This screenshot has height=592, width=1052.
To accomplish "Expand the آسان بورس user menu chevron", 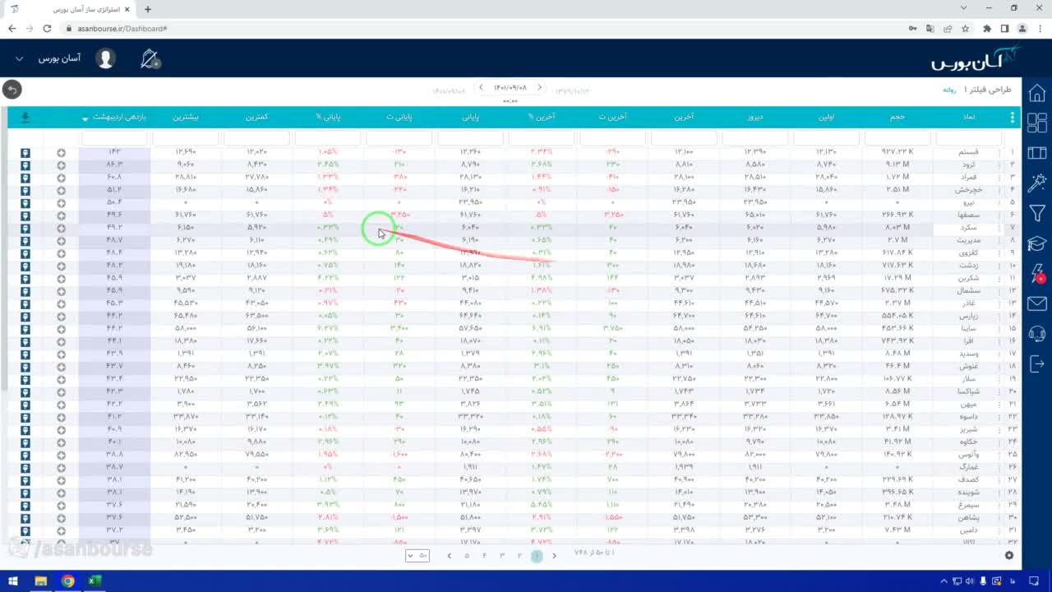I will [20, 59].
